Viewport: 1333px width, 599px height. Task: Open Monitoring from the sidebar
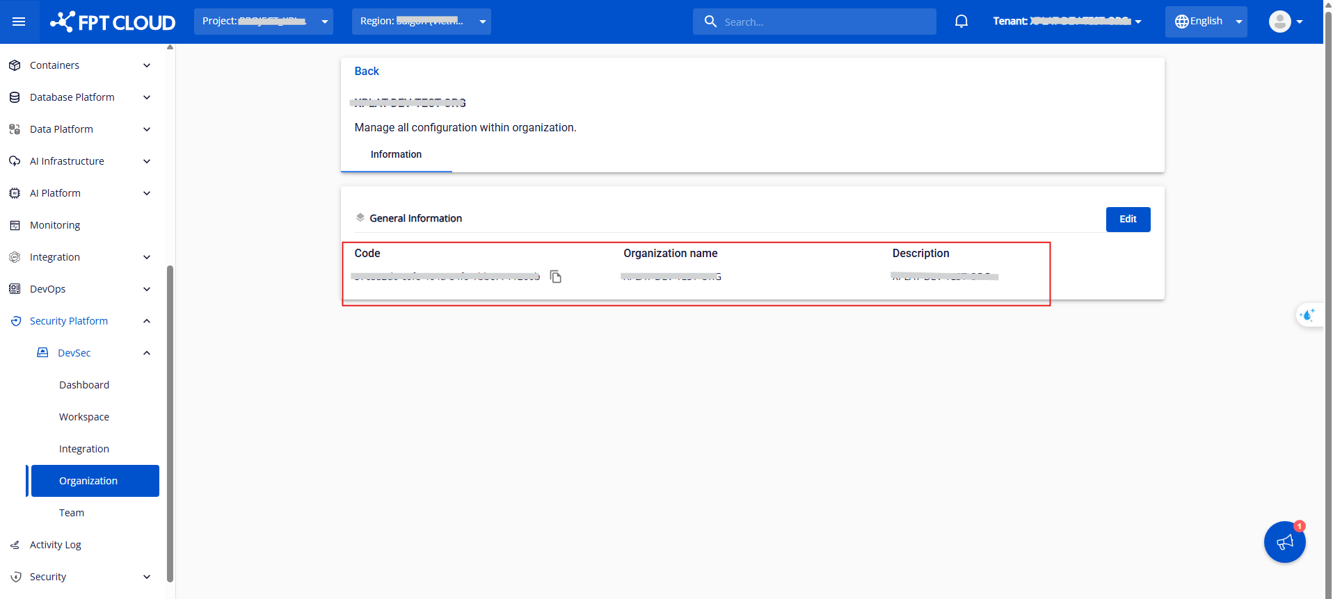tap(55, 225)
